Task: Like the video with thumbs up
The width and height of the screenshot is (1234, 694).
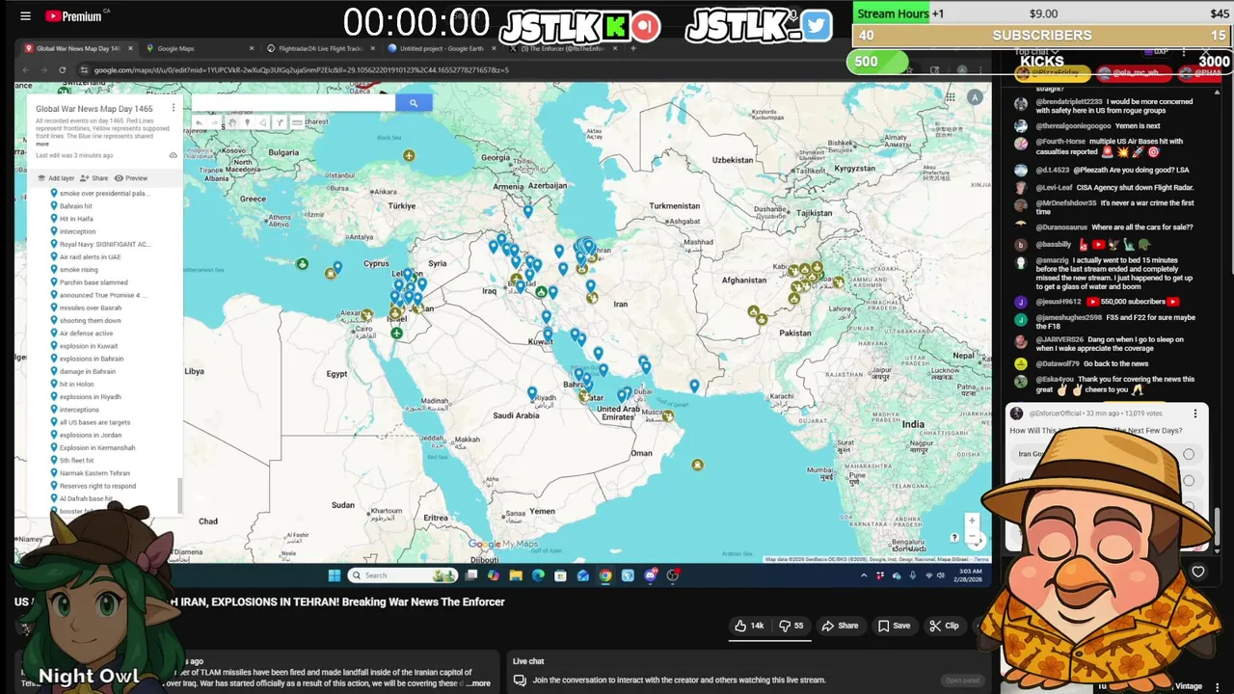Action: 749,626
